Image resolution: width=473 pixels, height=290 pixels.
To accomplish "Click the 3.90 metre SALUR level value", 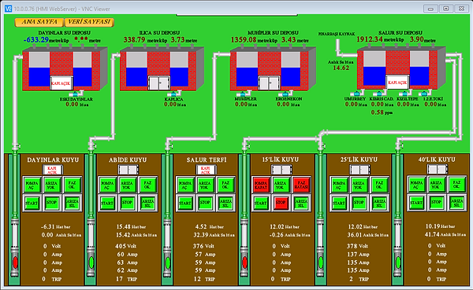I will pos(416,39).
